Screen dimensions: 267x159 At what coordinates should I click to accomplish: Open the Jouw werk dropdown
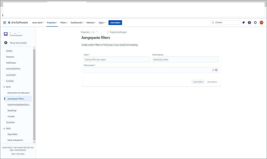tap(38, 22)
